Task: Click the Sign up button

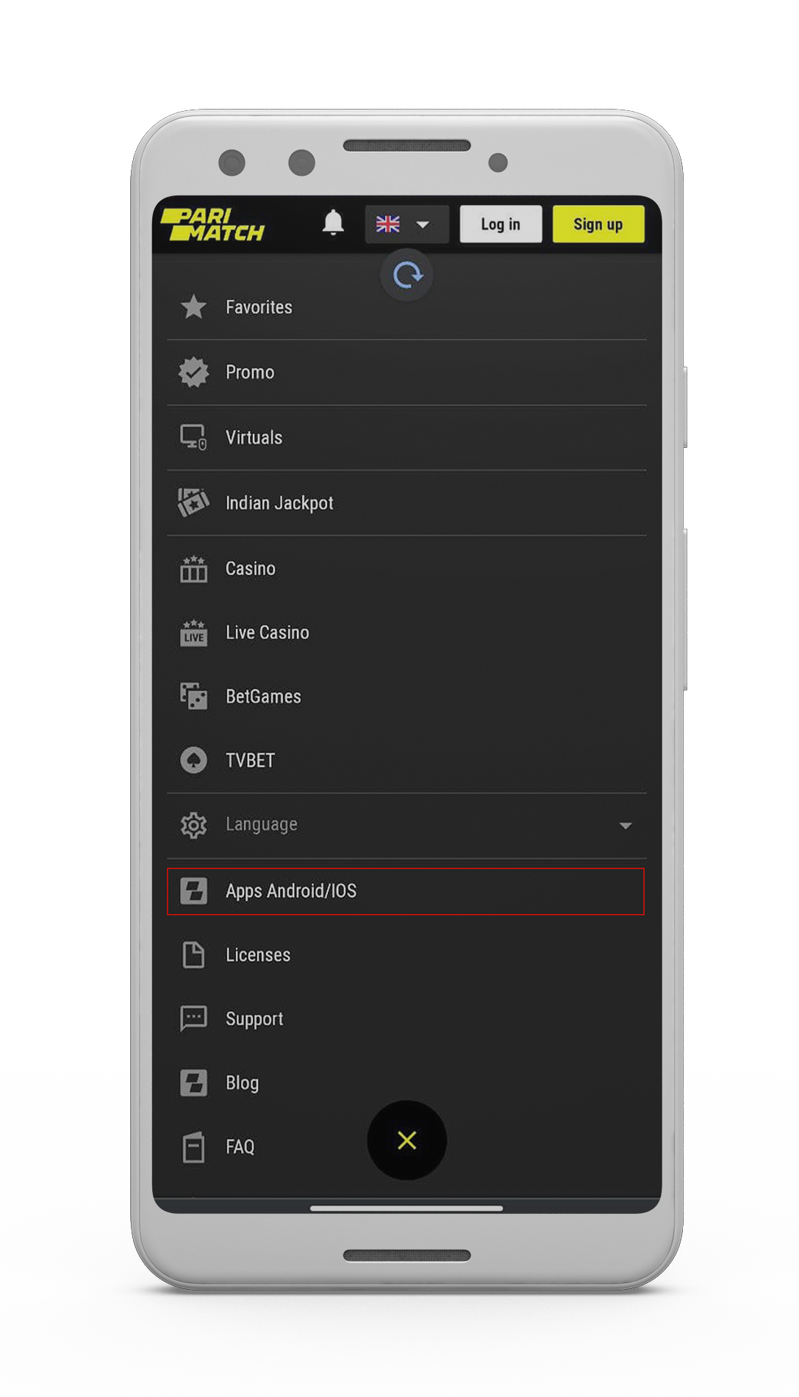Action: (x=598, y=224)
